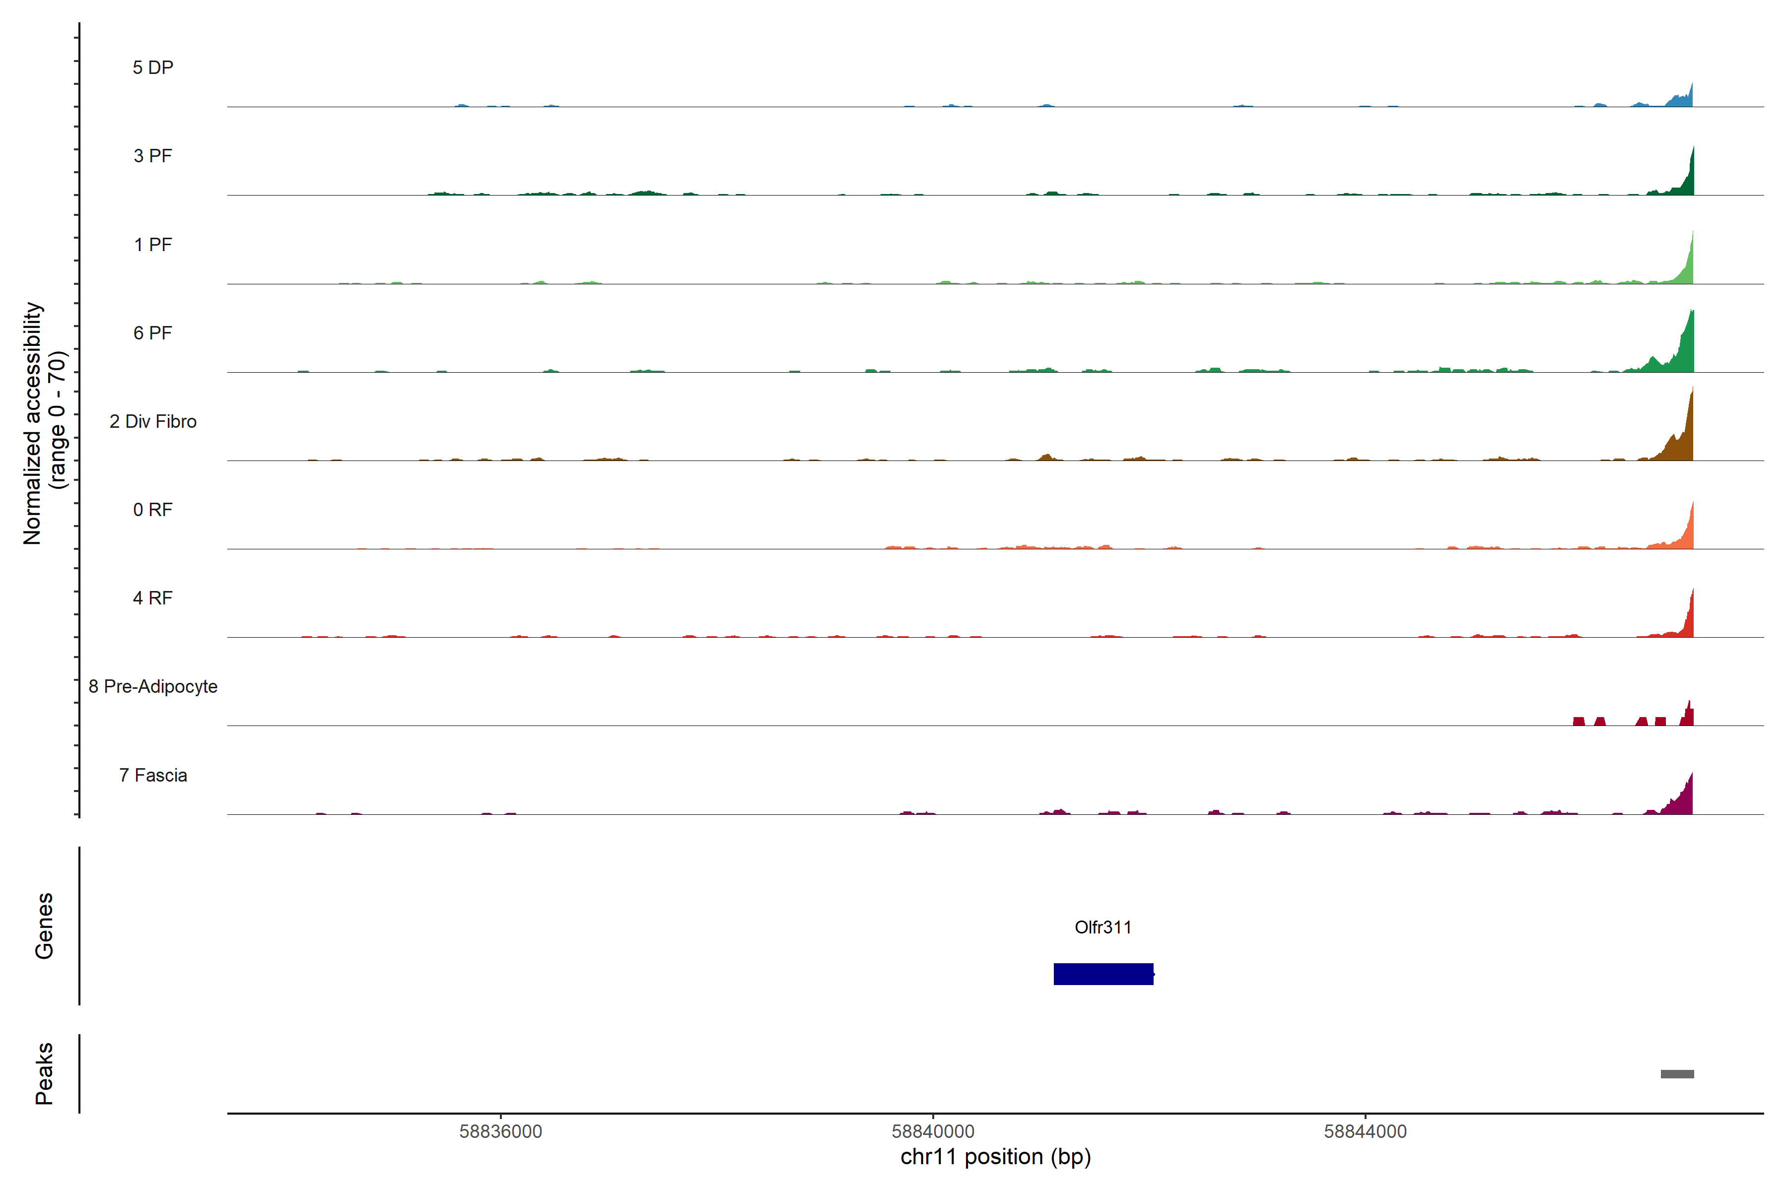Click the Olfr311 gene name label
1787x1191 pixels.
1102,927
